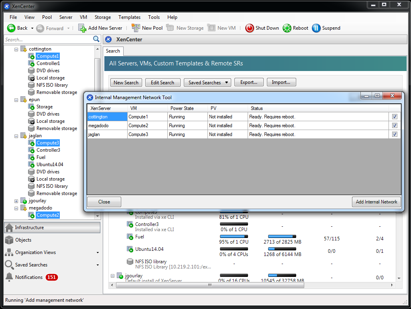Viewport: 411px width, 309px height.
Task: Collapse the megadodo tree node
Action: coord(16,208)
